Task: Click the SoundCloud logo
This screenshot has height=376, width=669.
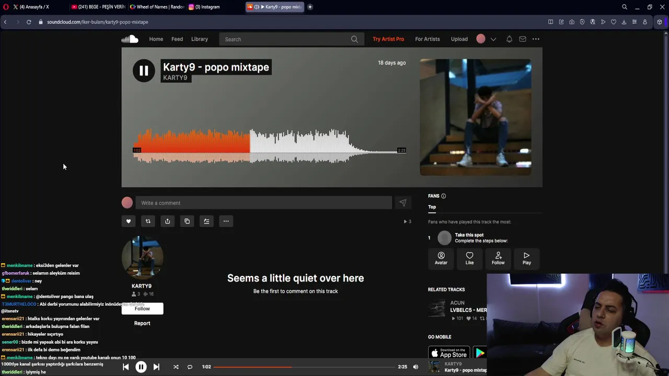Action: [x=130, y=39]
